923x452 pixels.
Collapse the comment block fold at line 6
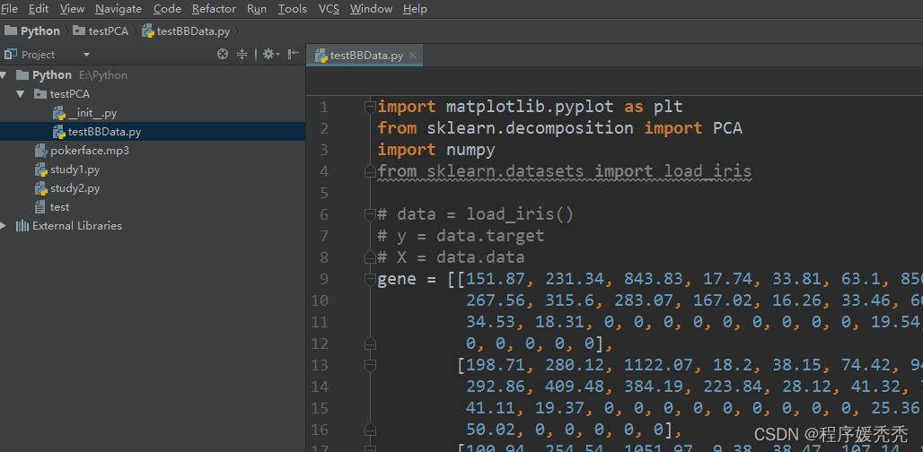point(370,214)
